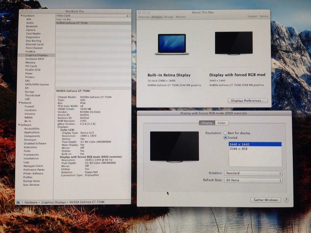Select Power in the sidebar

point(29,73)
